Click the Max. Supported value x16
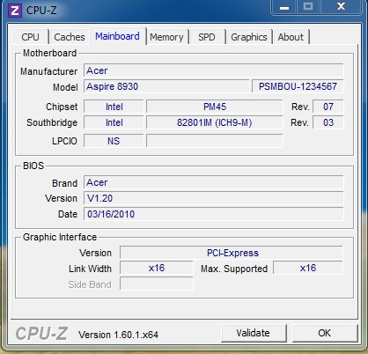 click(308, 268)
